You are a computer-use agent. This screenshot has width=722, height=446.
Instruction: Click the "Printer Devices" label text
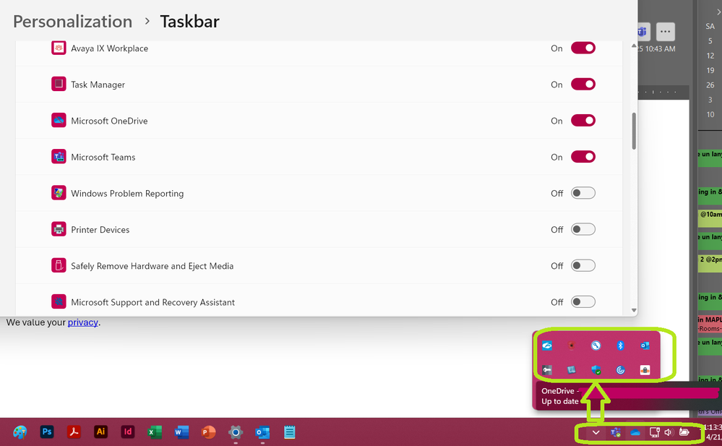coord(100,229)
